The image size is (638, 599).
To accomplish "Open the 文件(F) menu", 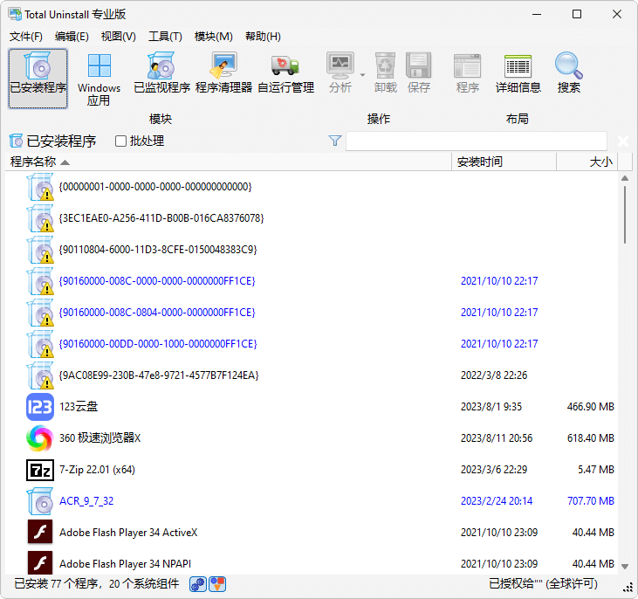I will 25,37.
